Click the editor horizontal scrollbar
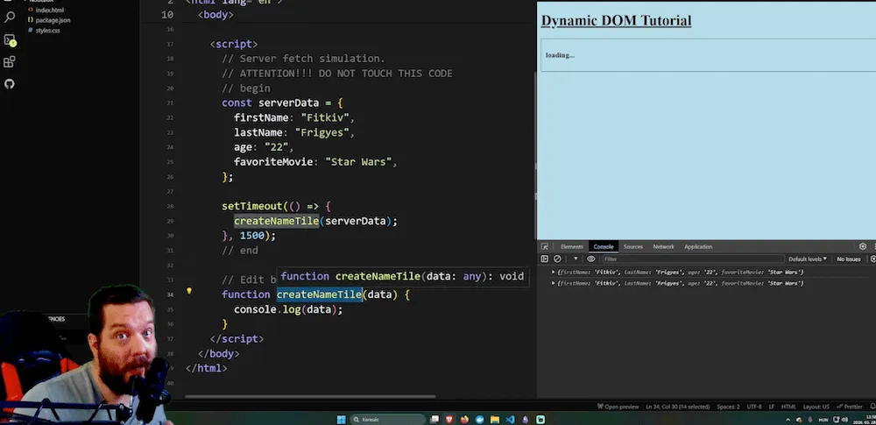The height and width of the screenshot is (425, 876). (x=310, y=396)
